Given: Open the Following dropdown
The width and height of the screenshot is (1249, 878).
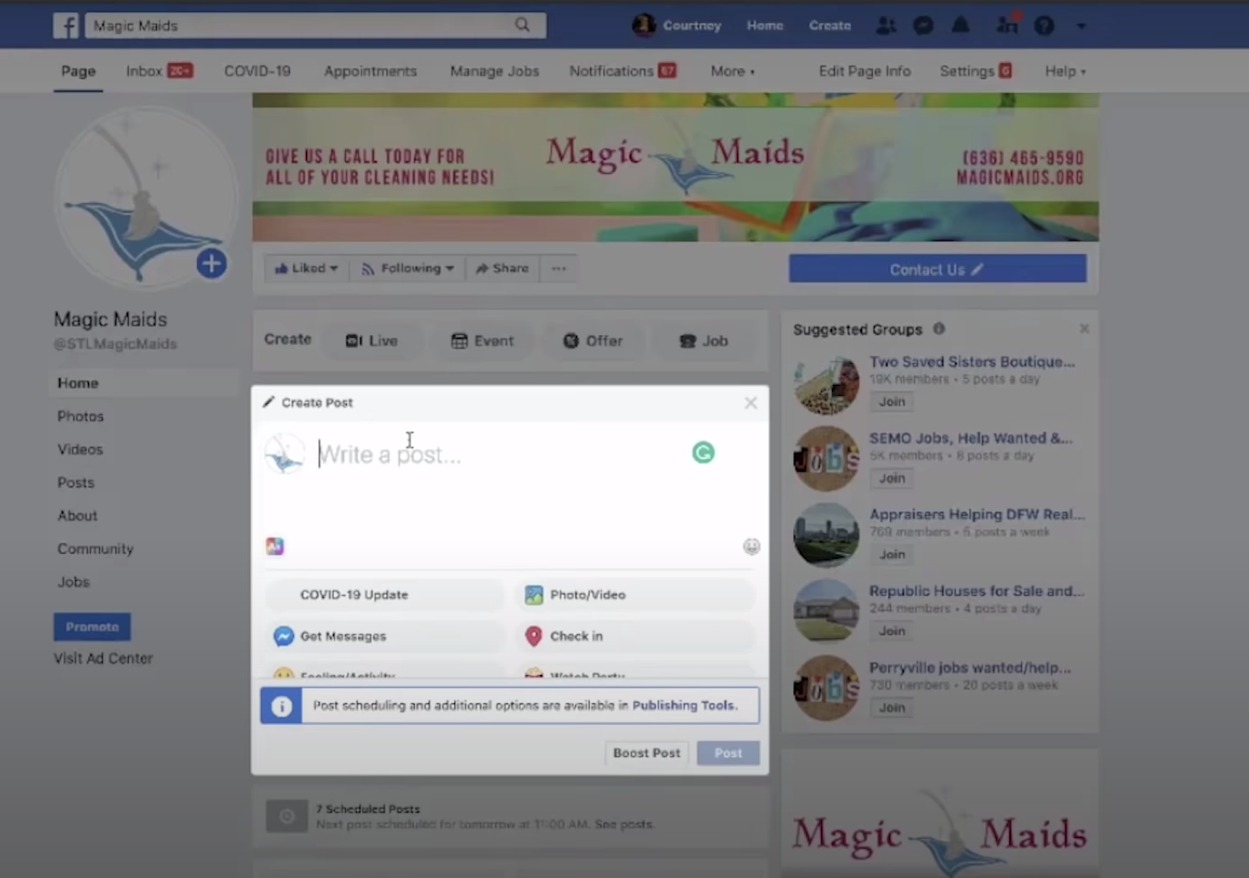Looking at the screenshot, I should coord(407,268).
